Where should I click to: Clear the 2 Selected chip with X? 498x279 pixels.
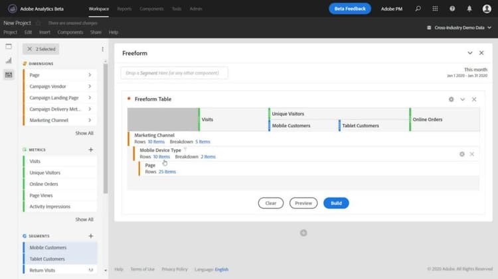29,49
